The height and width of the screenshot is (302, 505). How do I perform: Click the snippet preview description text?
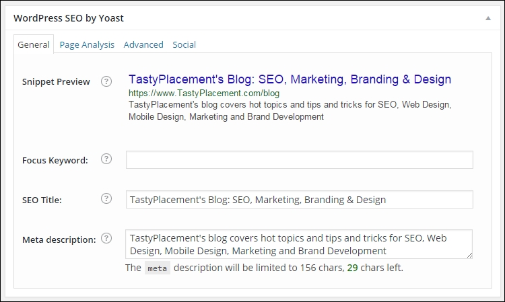(290, 110)
